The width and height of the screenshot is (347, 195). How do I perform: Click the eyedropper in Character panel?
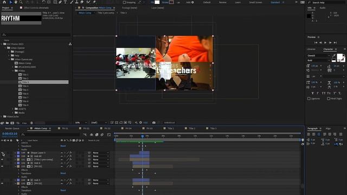coord(334,55)
